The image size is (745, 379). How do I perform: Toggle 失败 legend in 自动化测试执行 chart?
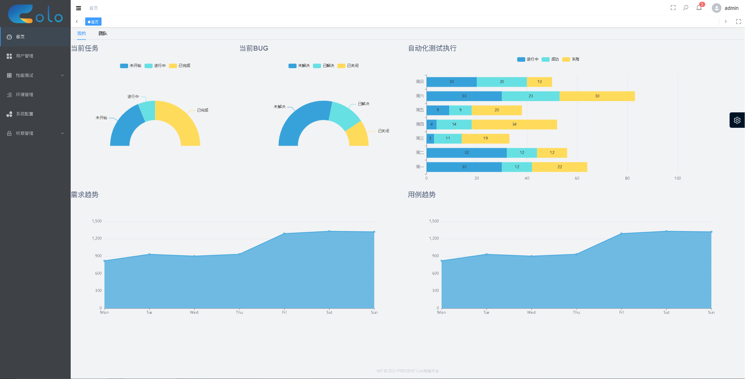(x=571, y=59)
